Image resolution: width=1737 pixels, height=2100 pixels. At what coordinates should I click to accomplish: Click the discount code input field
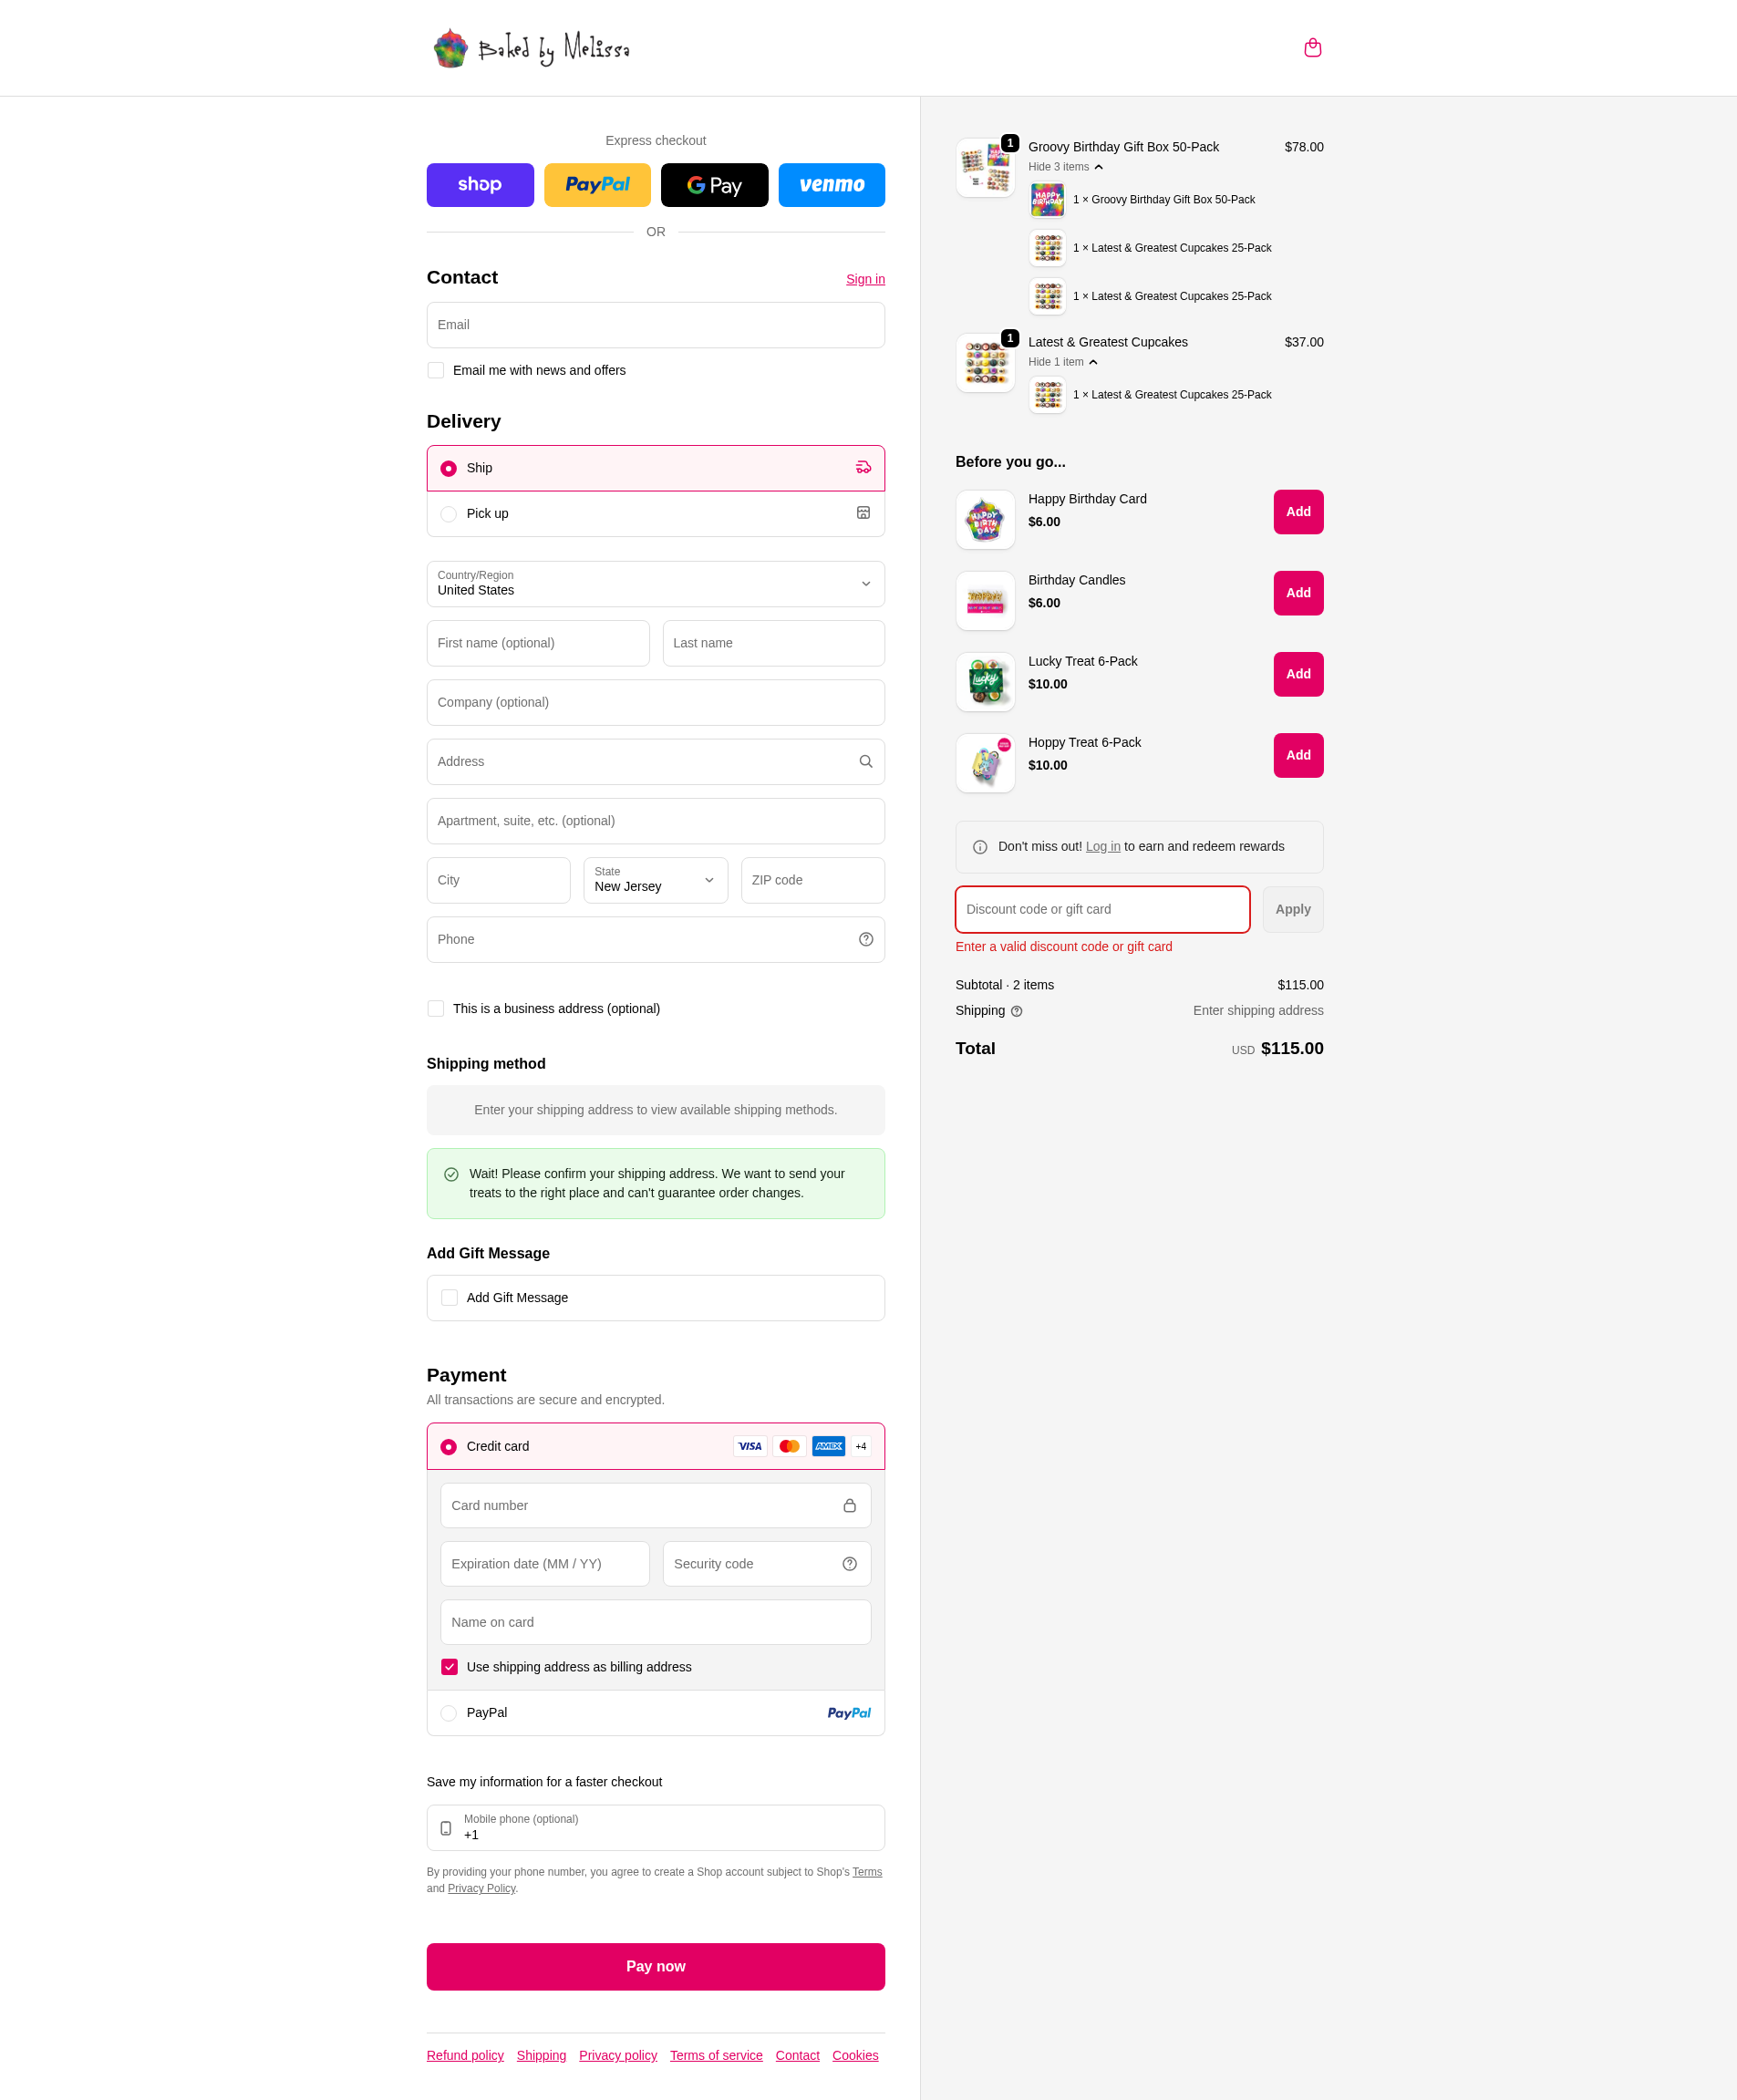1102,910
